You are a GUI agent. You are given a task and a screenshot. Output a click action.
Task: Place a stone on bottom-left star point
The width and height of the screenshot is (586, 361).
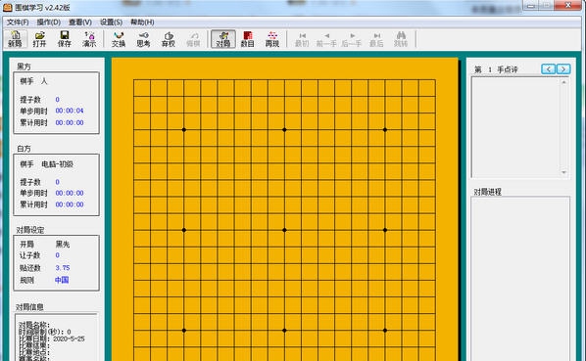[x=184, y=331]
